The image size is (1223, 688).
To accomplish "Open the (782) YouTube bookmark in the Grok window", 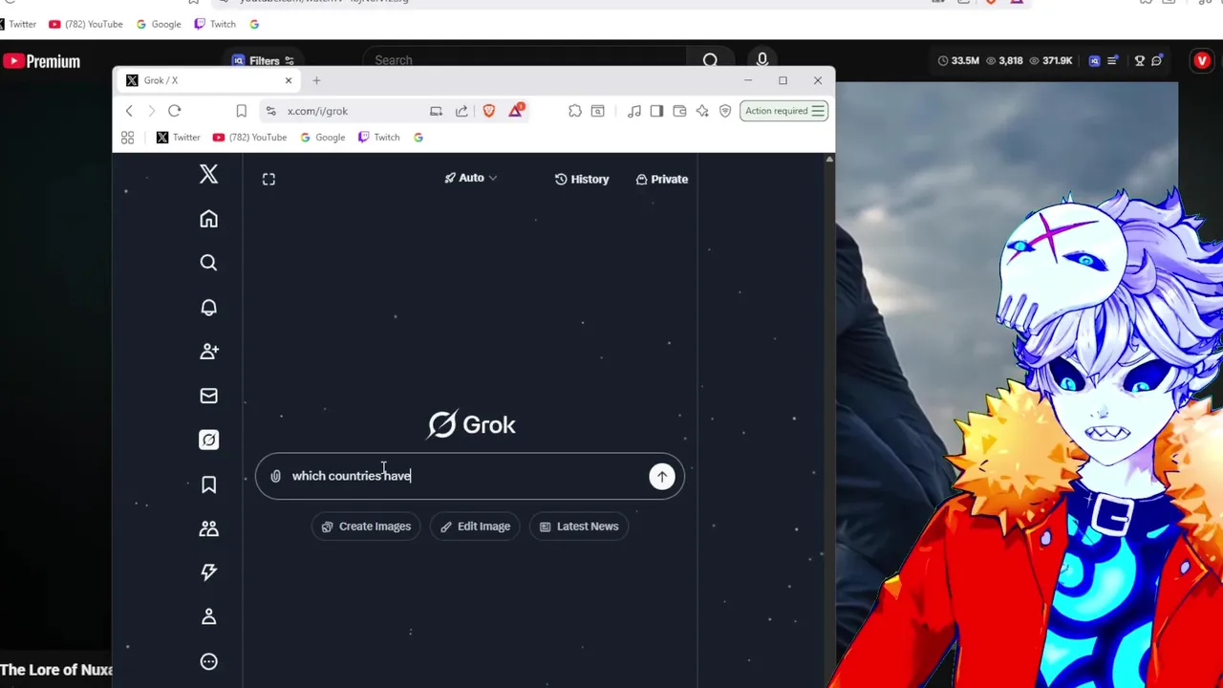I will click(x=249, y=138).
